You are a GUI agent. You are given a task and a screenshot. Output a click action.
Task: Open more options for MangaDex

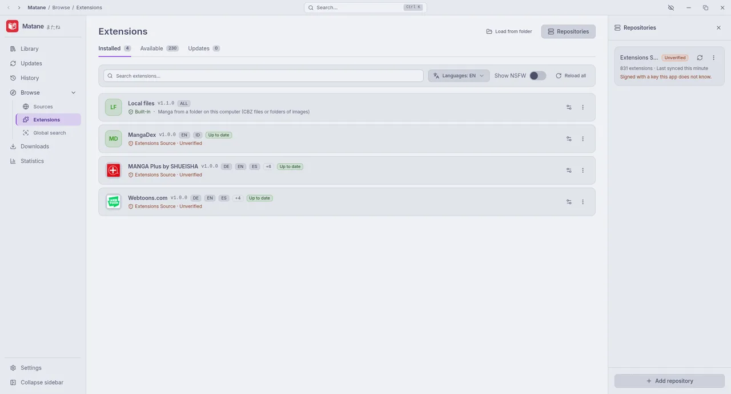pyautogui.click(x=583, y=139)
